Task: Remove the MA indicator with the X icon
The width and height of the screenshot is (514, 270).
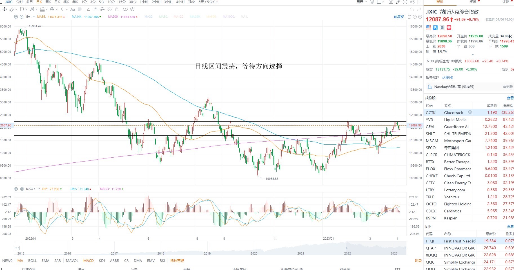Action: (21, 17)
